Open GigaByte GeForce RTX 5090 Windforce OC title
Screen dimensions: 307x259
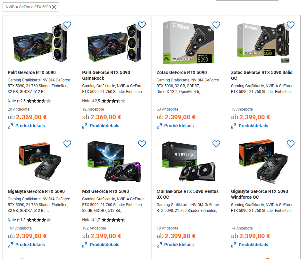click(260, 194)
